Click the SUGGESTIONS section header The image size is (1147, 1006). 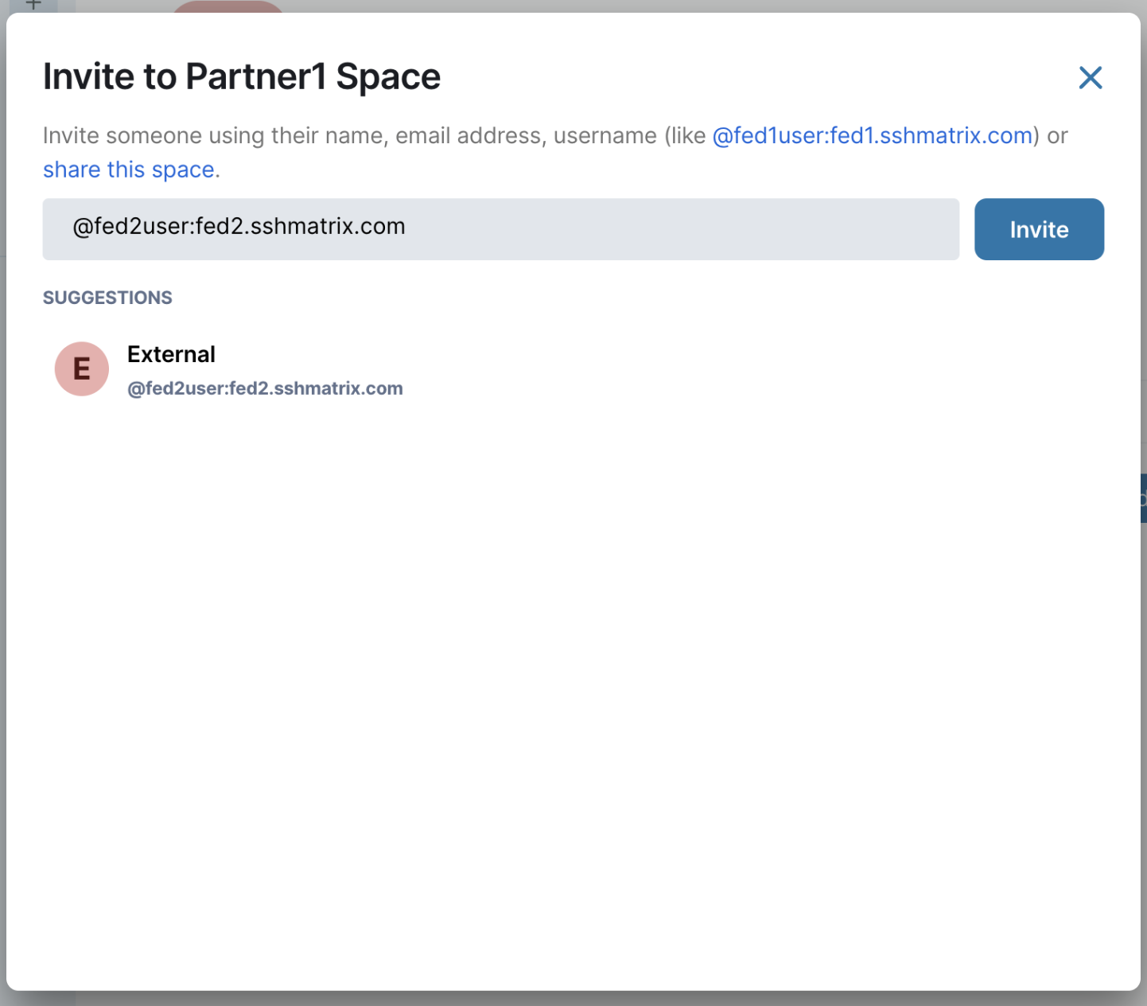107,298
